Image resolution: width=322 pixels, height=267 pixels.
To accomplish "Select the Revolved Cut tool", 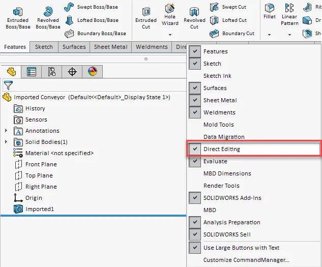I will click(194, 18).
